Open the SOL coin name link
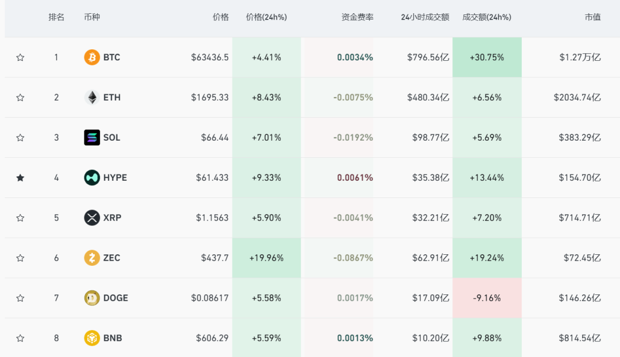Screen dimensions: 620x357 click(x=111, y=138)
